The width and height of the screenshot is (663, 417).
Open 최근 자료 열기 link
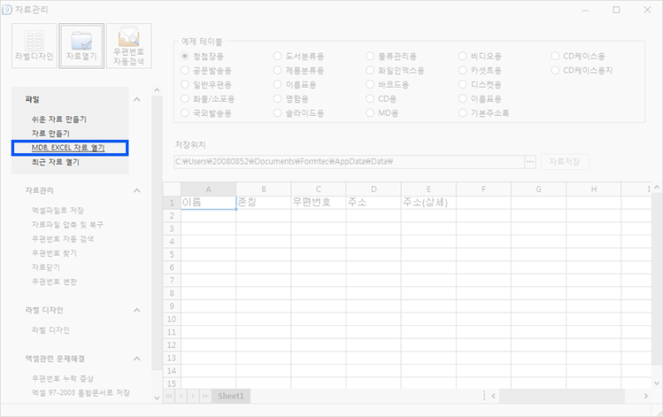coord(56,162)
